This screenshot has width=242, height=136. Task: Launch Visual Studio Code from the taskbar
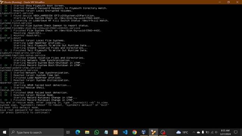coord(125,132)
